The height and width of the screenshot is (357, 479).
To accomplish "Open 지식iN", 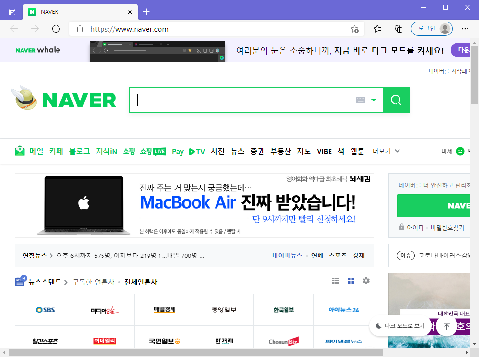I will click(107, 151).
